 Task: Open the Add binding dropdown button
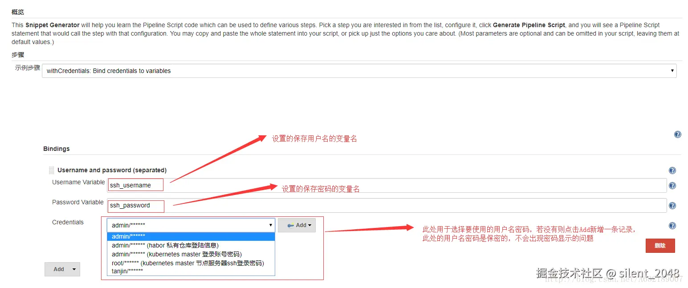pos(62,269)
